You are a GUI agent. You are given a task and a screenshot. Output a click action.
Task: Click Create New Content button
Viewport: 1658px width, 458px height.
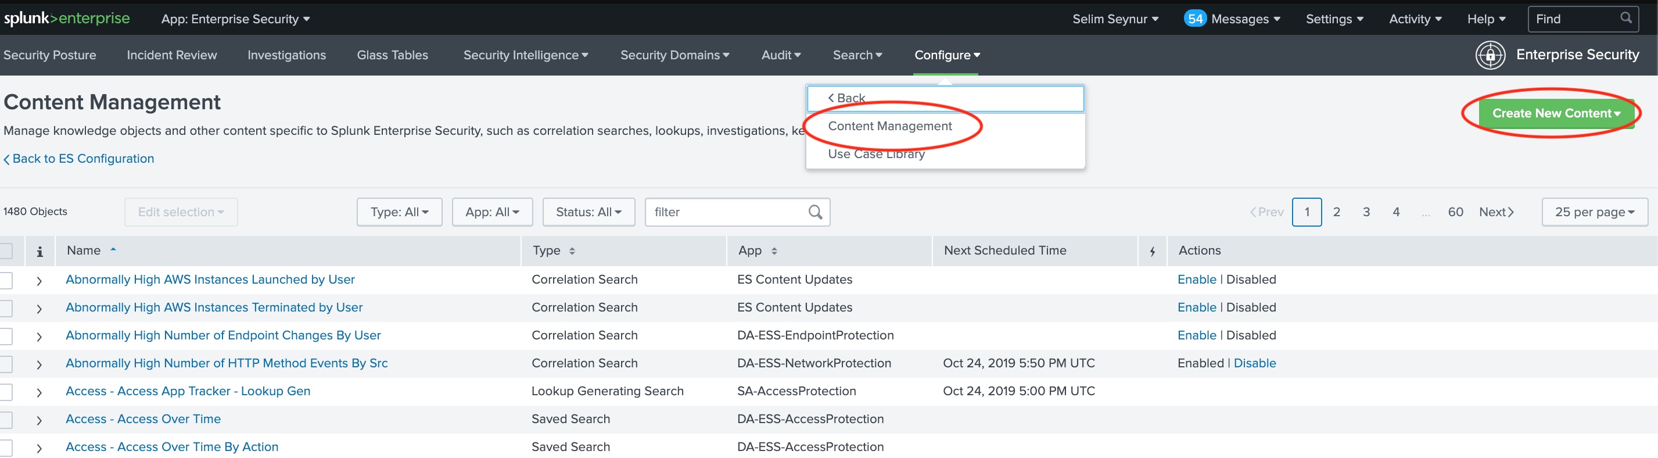(1556, 113)
